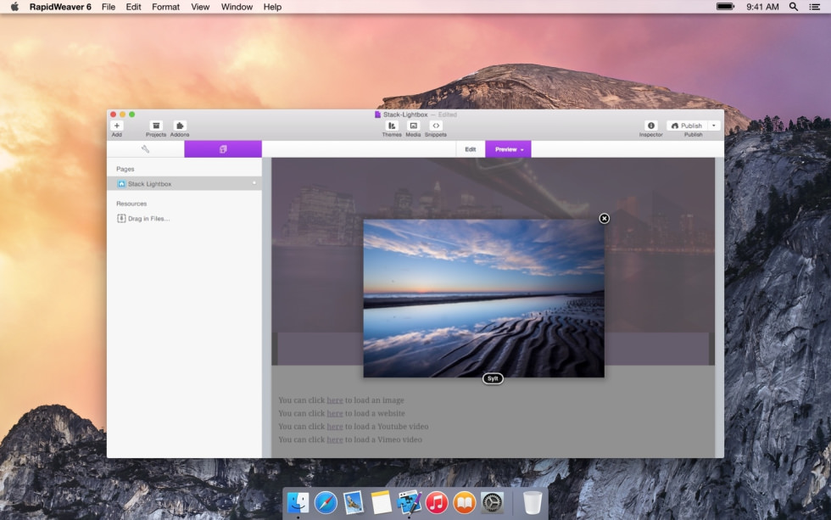Click the Resources section header
The height and width of the screenshot is (520, 831).
tap(131, 204)
